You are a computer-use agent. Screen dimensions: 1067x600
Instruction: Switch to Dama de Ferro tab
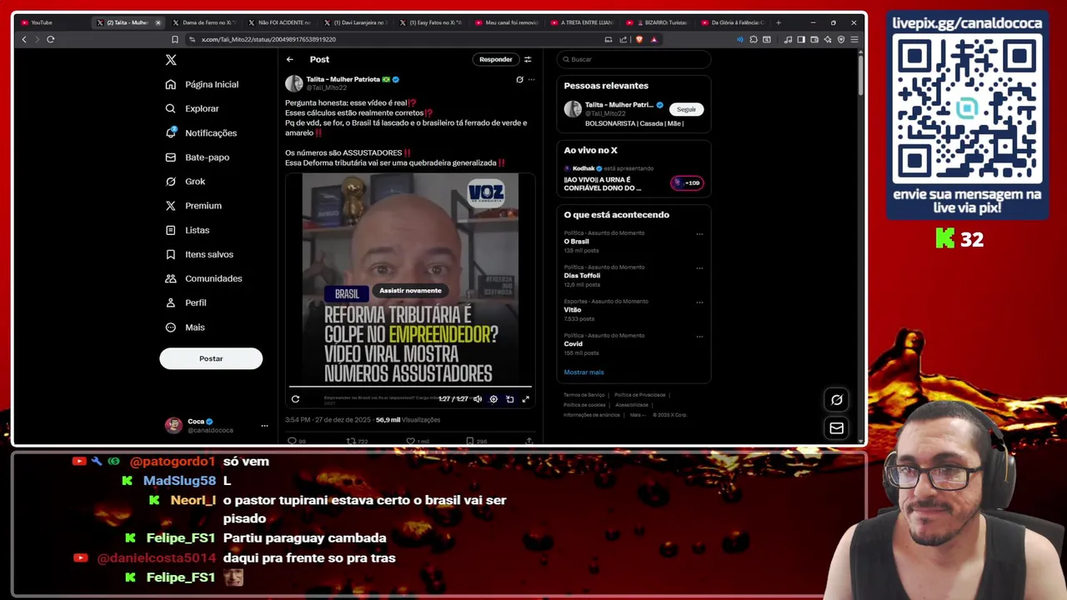click(203, 22)
